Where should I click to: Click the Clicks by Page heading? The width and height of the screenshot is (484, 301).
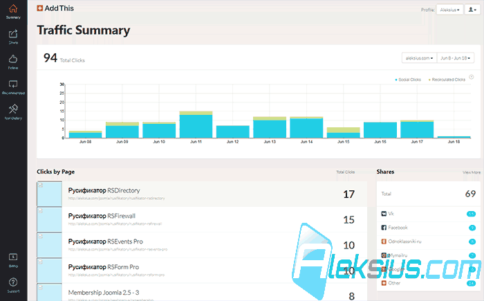[x=55, y=172]
